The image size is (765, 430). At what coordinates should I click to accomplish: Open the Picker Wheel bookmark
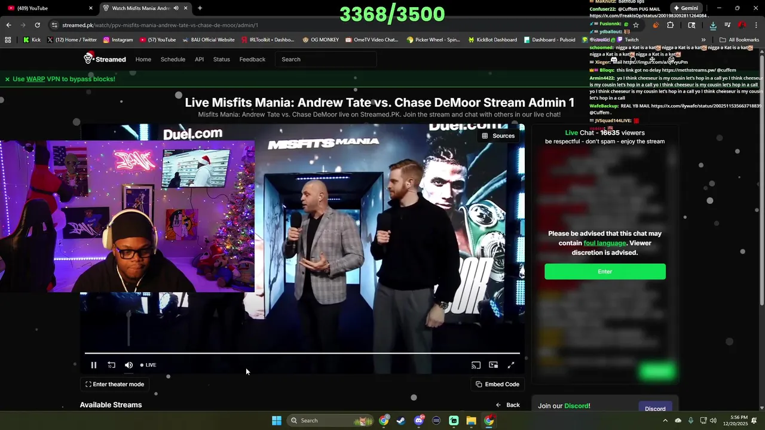[433, 40]
